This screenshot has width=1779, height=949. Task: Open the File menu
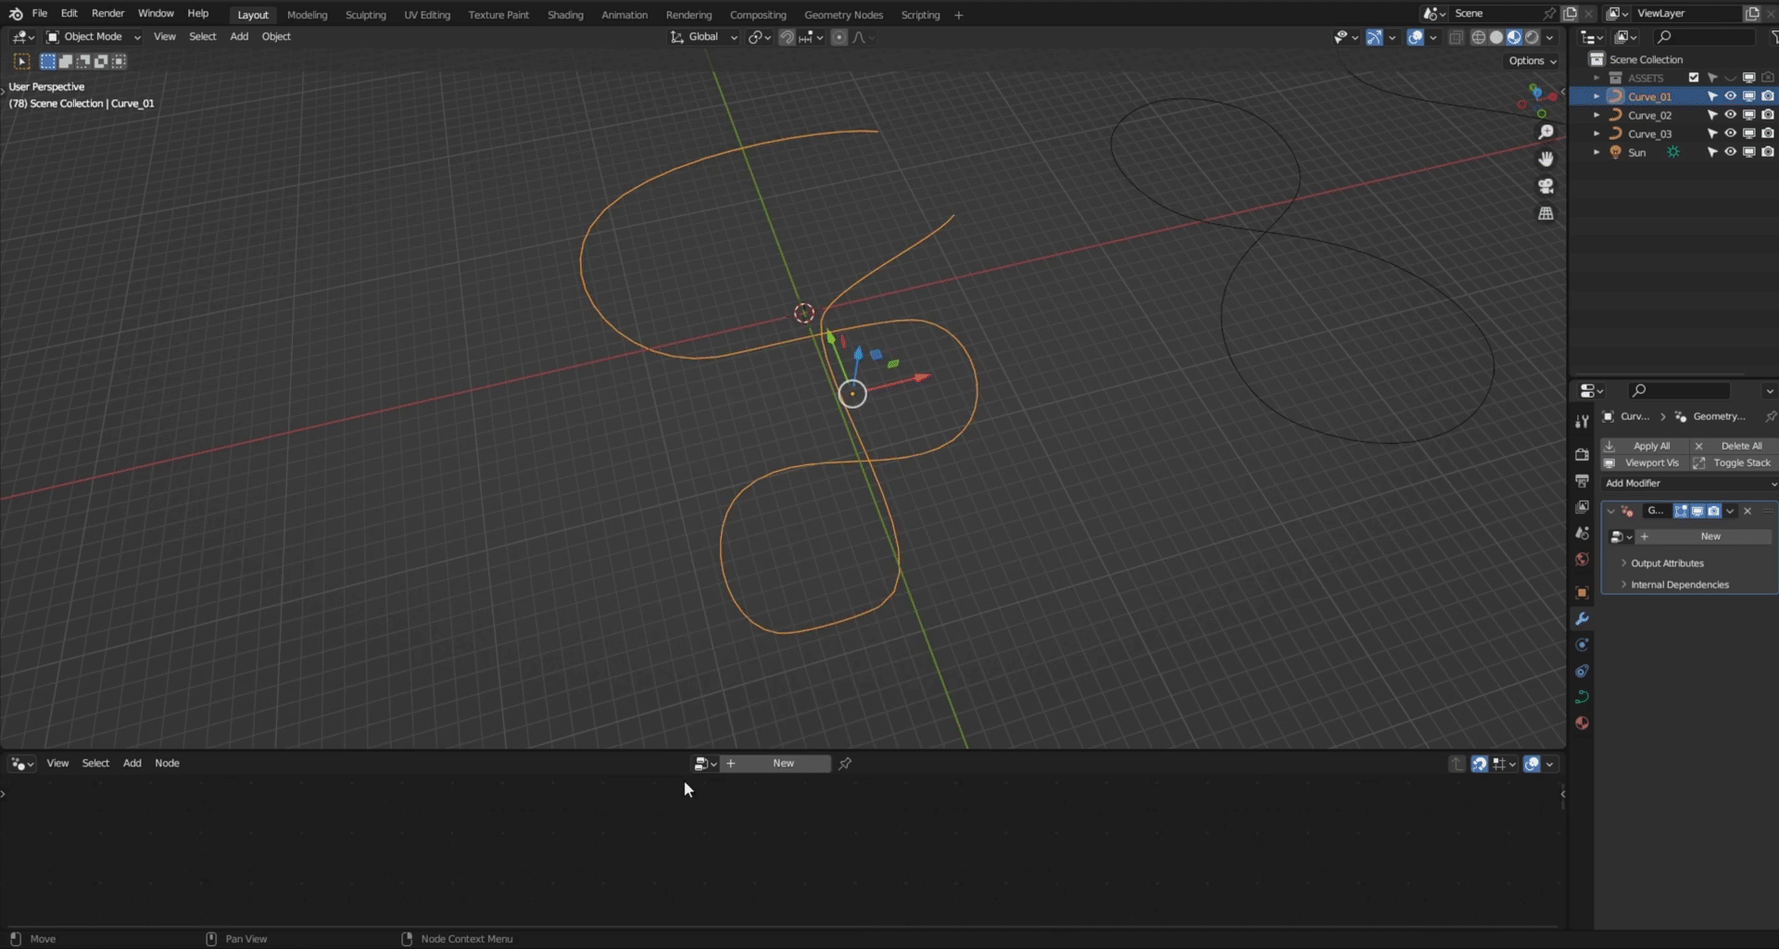point(40,14)
